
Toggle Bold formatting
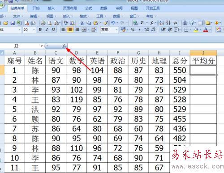(x=40, y=30)
